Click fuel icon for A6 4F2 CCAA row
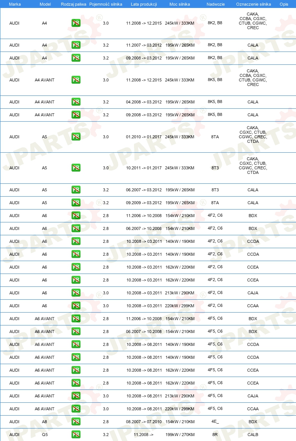This screenshot has width=296, height=441. click(76, 306)
